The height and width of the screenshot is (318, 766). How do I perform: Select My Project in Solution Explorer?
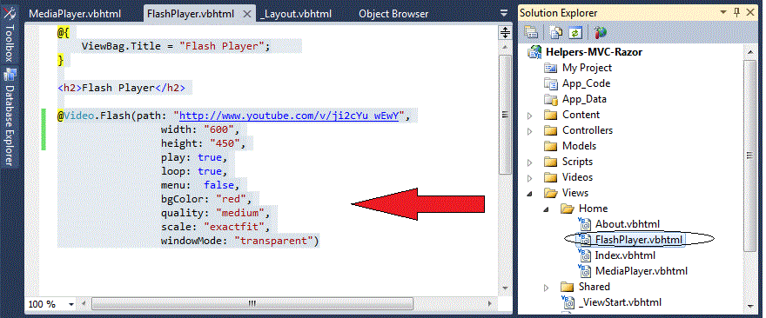pyautogui.click(x=587, y=68)
